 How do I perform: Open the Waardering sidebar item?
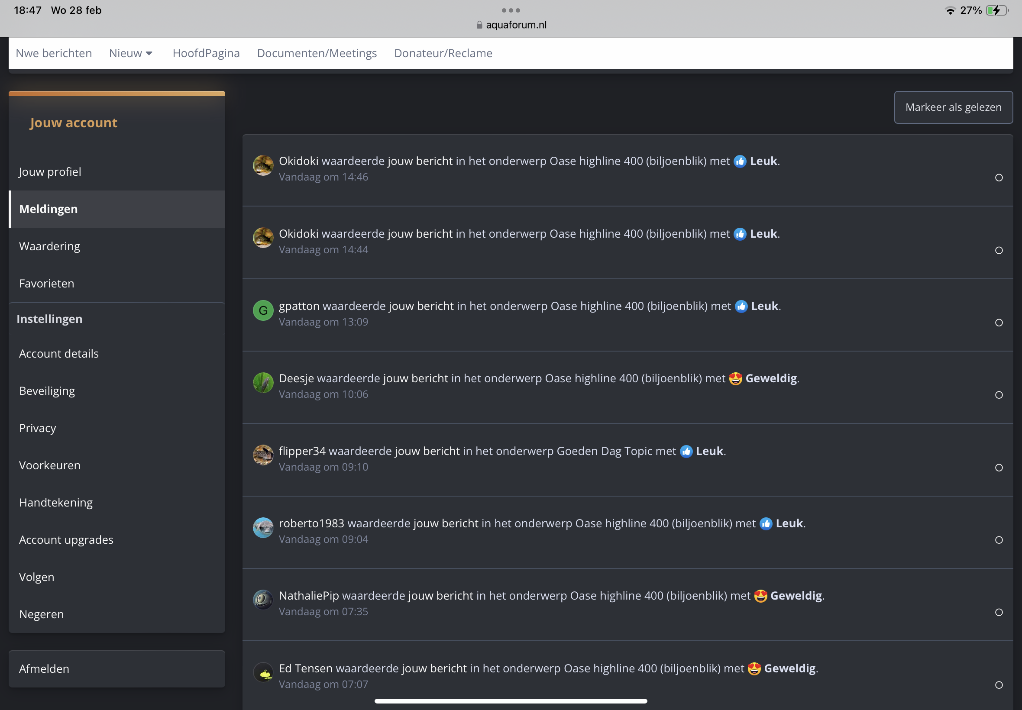[49, 246]
